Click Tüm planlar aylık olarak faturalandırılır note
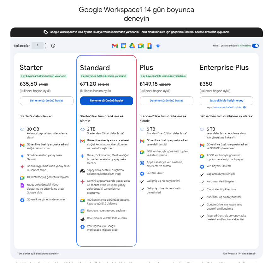The height and width of the screenshot is (263, 265). pos(38,254)
